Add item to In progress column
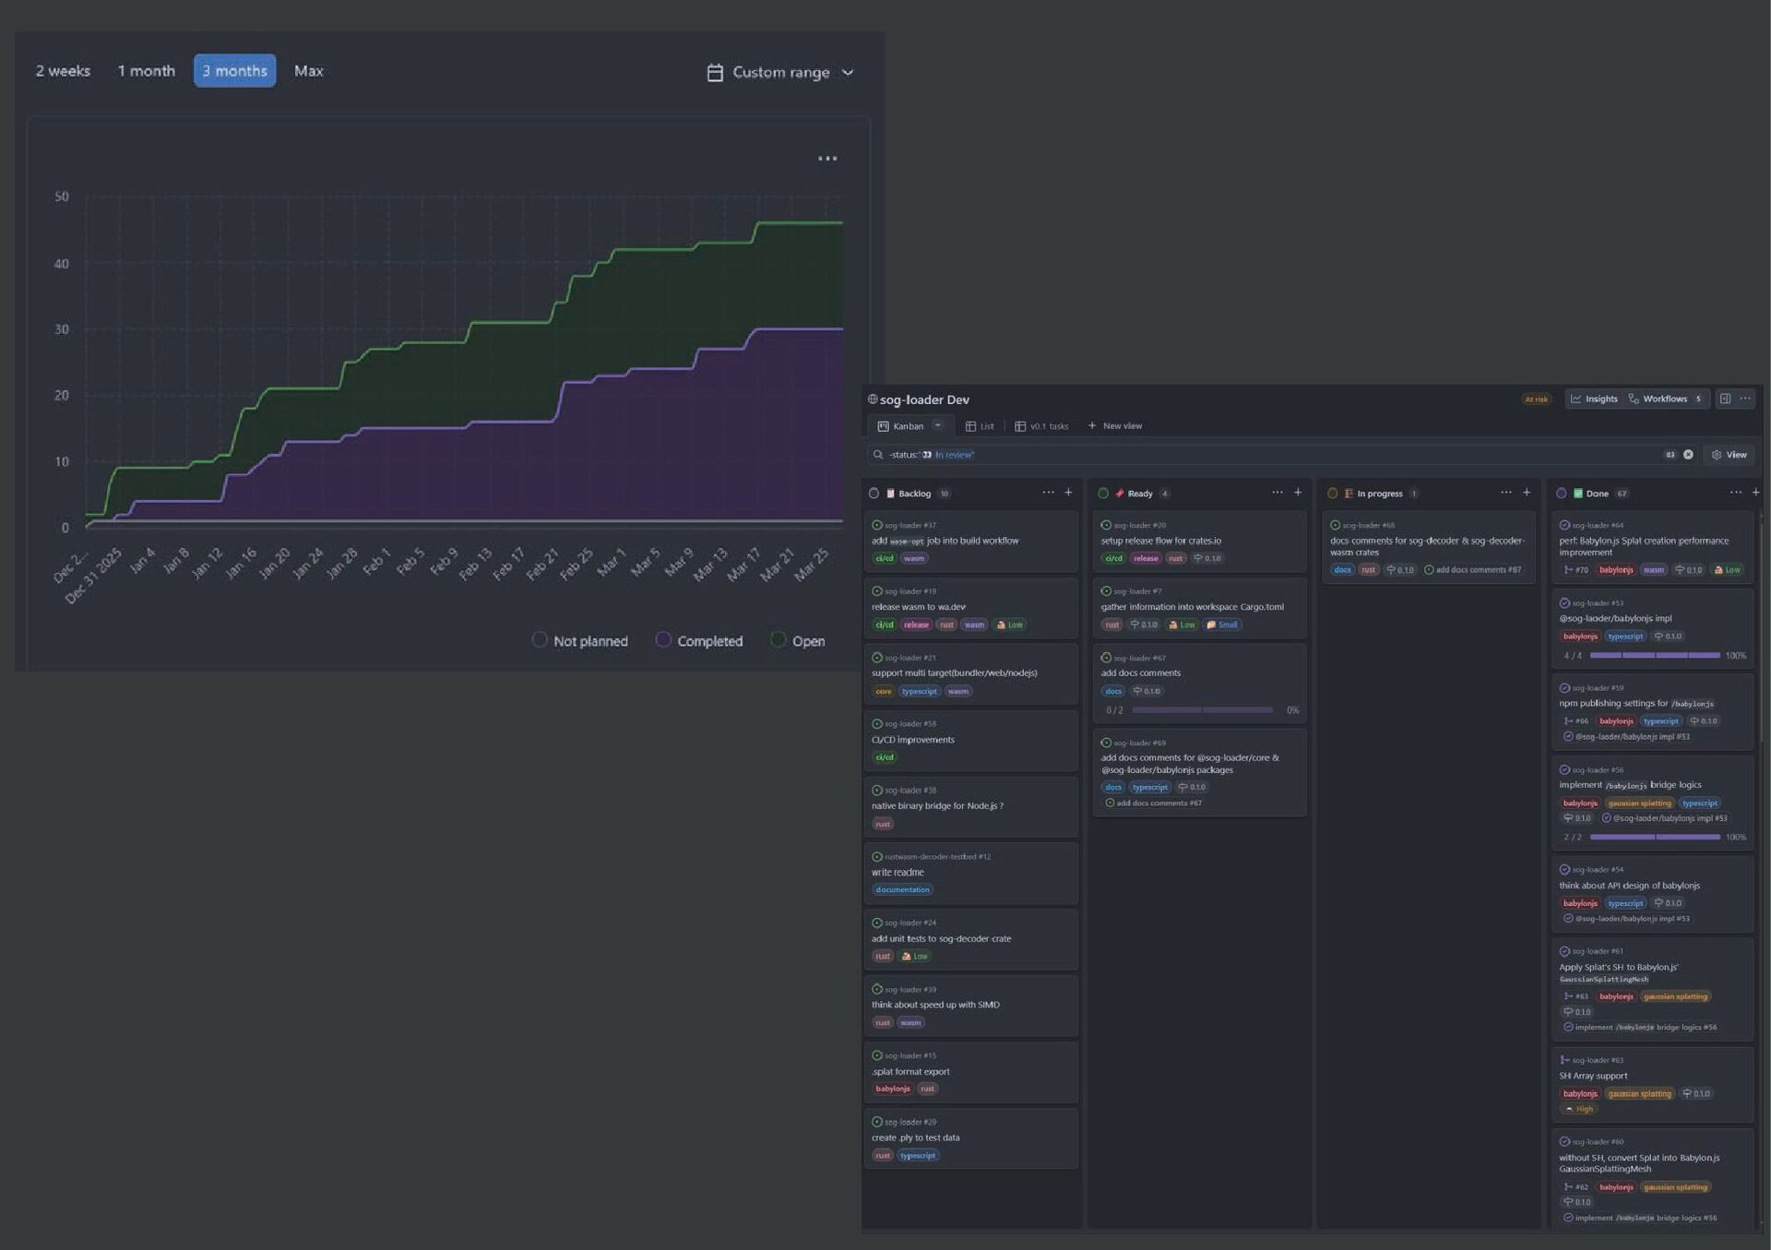Viewport: 1771px width, 1250px height. [x=1527, y=493]
